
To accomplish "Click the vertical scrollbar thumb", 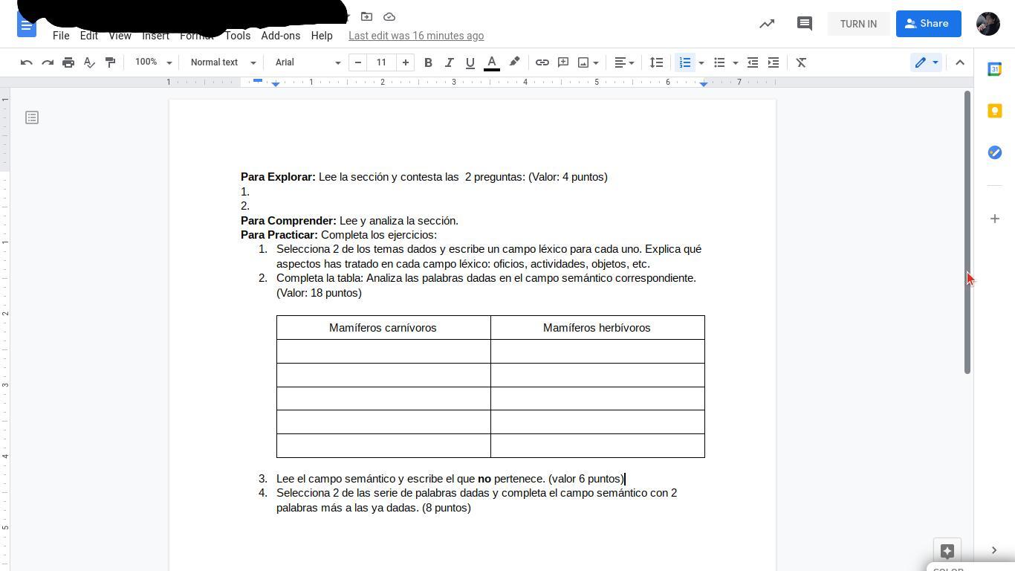I will 967,232.
